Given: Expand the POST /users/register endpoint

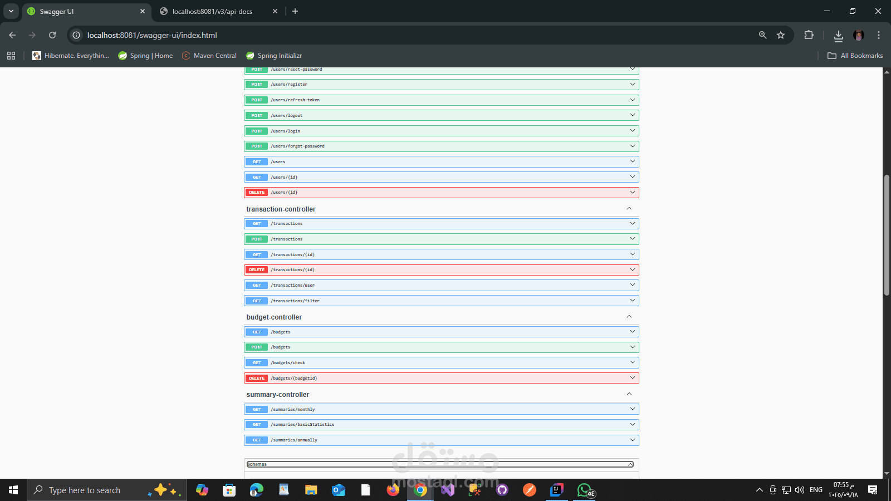Looking at the screenshot, I should pos(442,85).
